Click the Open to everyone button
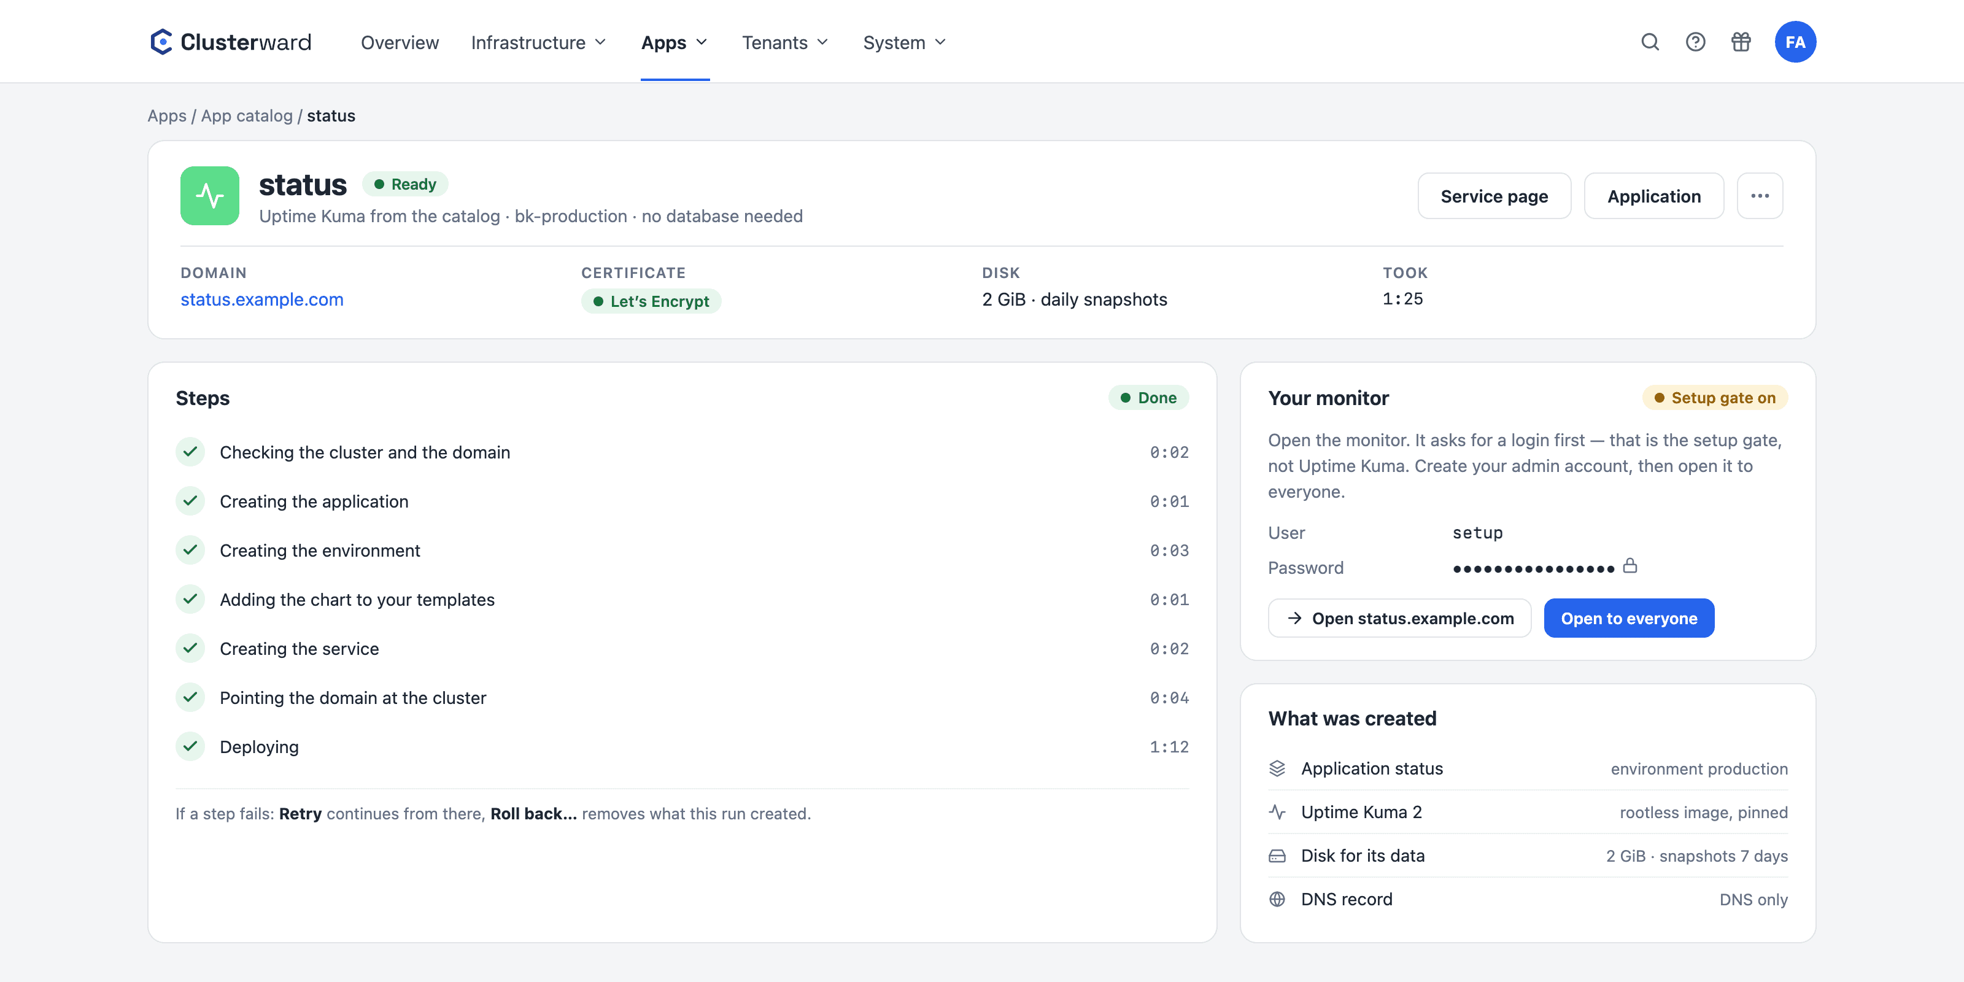 tap(1630, 618)
